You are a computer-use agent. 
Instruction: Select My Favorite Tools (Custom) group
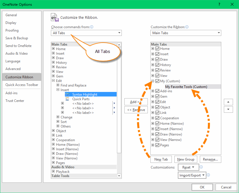pyautogui.click(x=186, y=87)
